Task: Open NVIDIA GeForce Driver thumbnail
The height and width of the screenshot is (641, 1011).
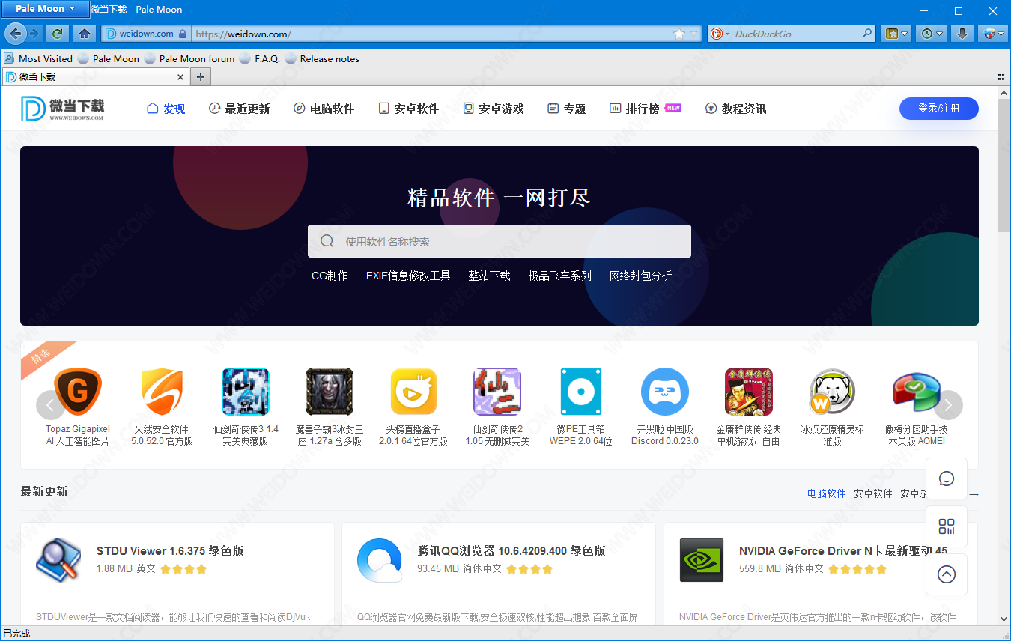Action: pos(702,560)
